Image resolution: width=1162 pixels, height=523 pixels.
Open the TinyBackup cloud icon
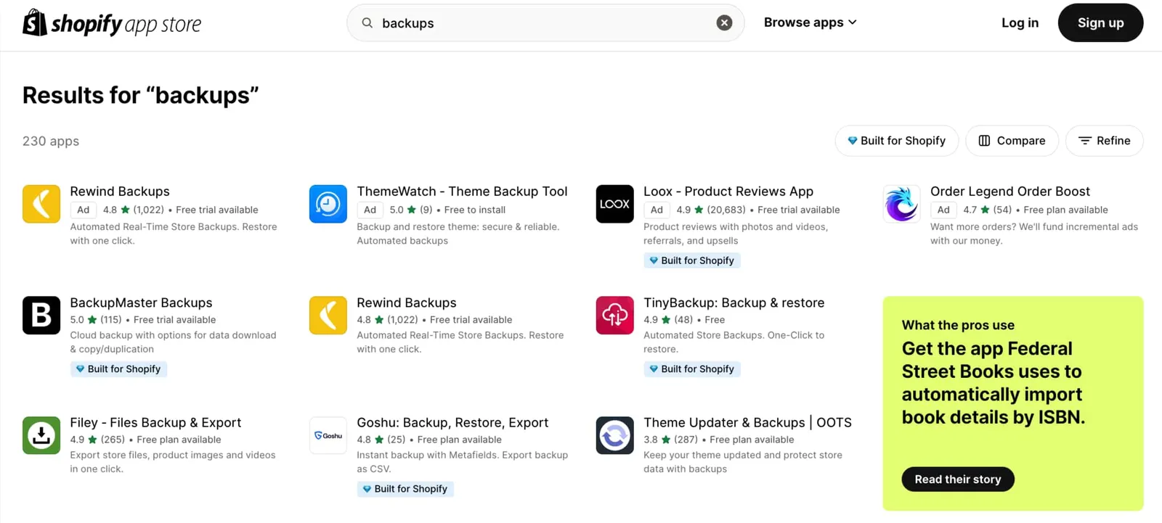[x=615, y=315]
